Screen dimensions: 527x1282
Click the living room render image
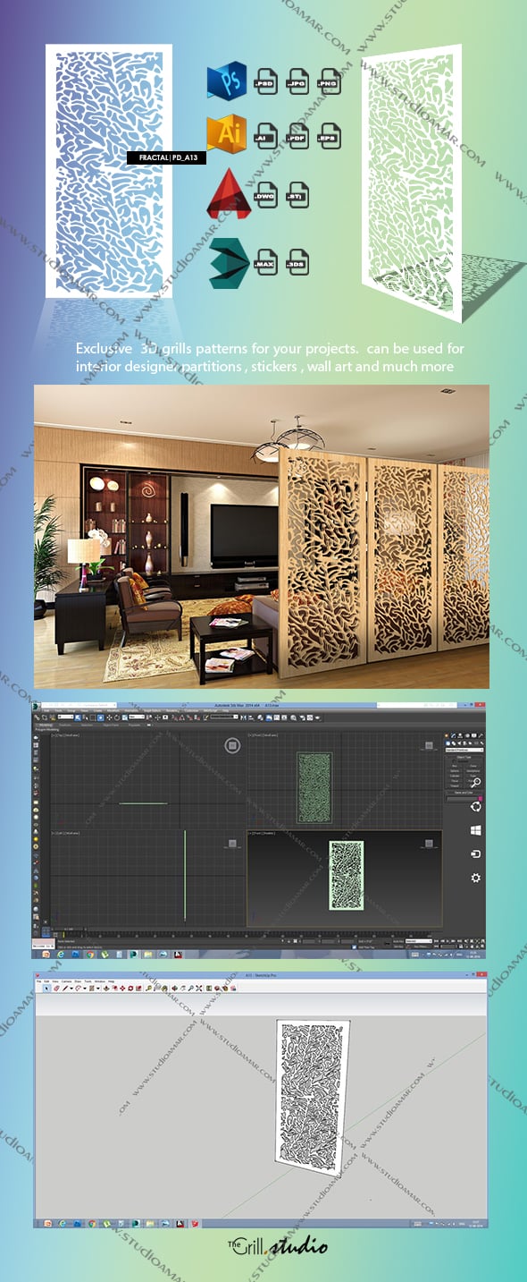pos(262,536)
